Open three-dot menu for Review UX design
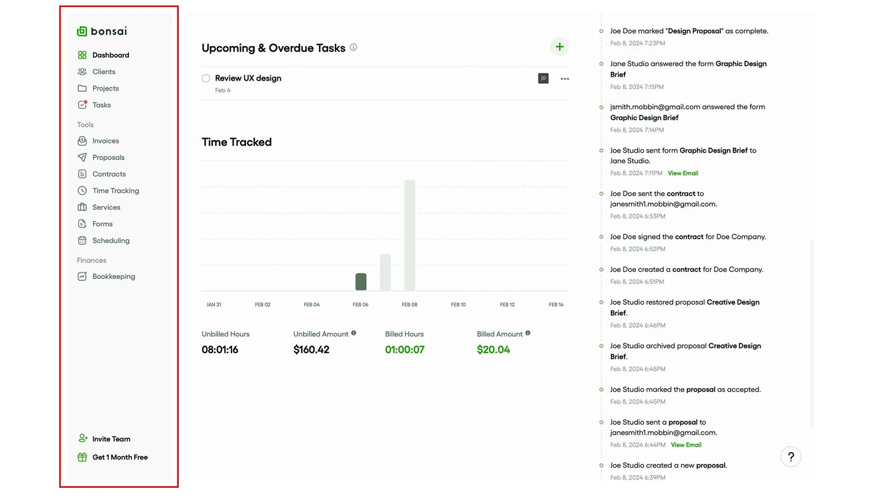882x496 pixels. tap(565, 79)
